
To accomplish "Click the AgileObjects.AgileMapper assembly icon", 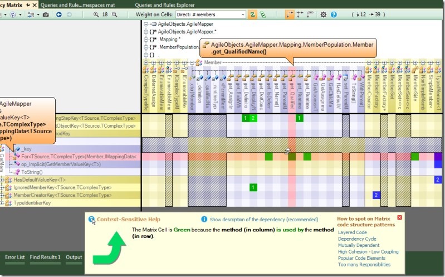I will point(154,24).
